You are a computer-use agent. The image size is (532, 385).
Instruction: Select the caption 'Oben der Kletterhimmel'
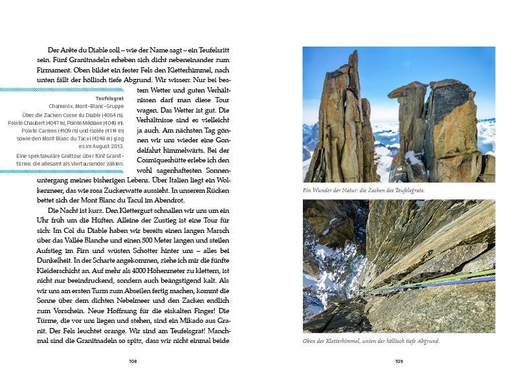(370, 341)
